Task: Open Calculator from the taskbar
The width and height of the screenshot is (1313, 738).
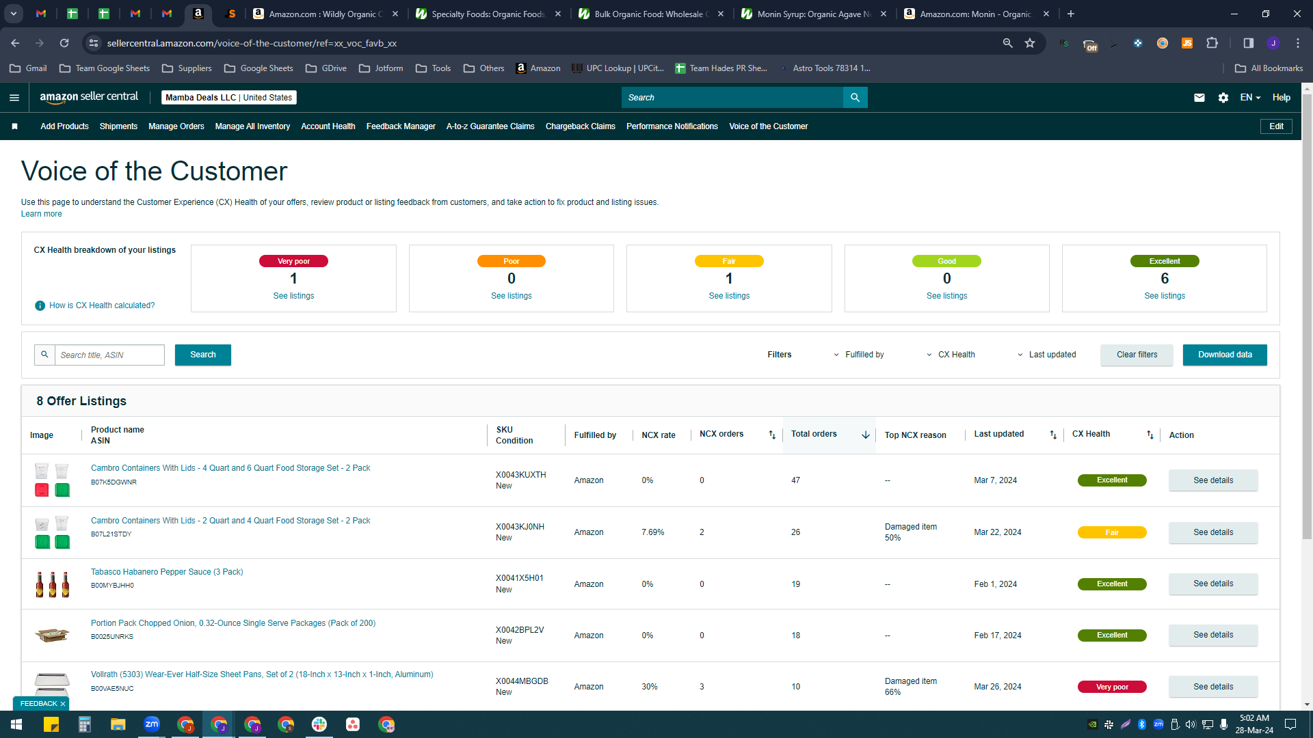Action: pos(85,724)
